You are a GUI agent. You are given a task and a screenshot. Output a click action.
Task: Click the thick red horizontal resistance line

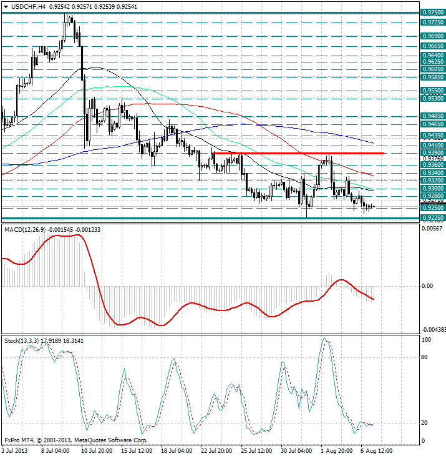(x=298, y=152)
